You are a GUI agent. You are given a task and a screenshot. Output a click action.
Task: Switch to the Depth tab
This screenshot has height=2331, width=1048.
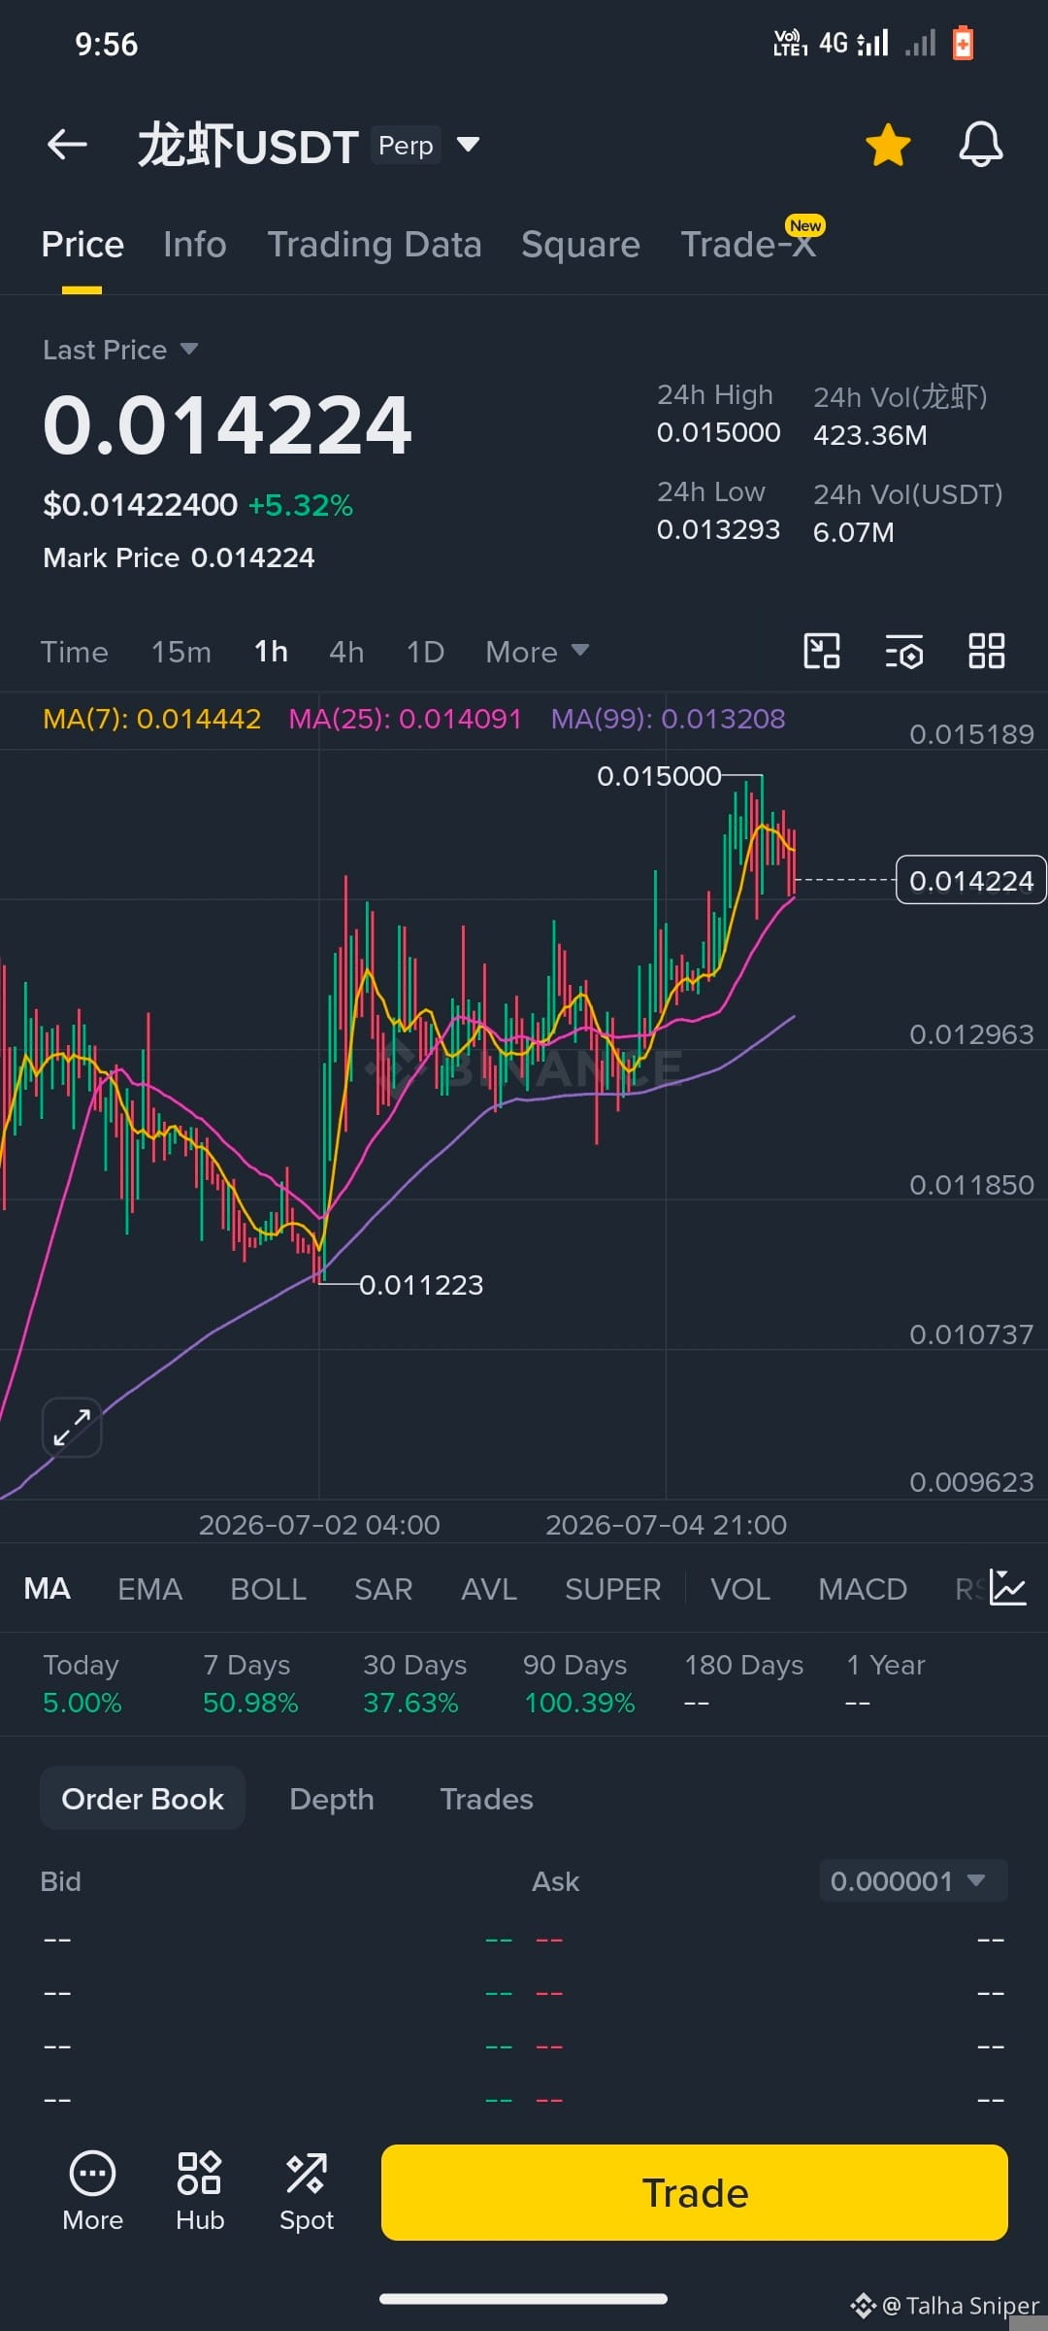(x=332, y=1799)
